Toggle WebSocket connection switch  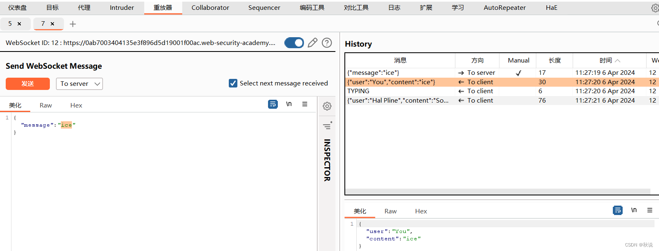(294, 43)
